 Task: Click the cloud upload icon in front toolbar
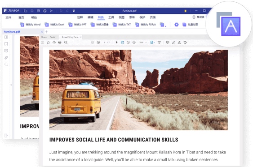[x=54, y=43]
